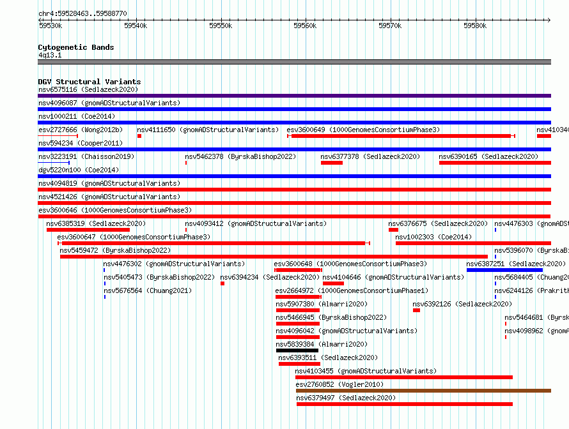Select the nsv4096087 gnomAD blue variant bar
The width and height of the screenshot is (569, 429).
tap(294, 109)
